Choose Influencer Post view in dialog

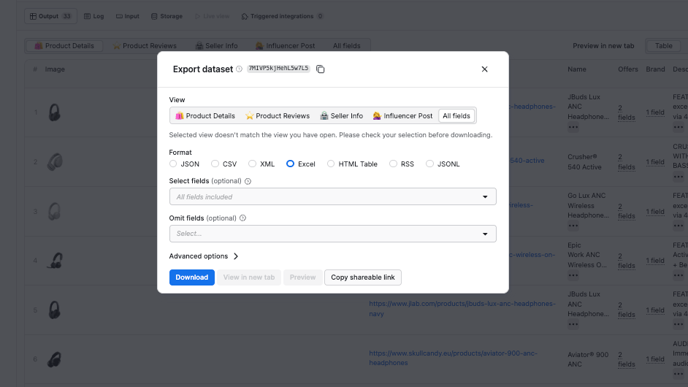402,116
